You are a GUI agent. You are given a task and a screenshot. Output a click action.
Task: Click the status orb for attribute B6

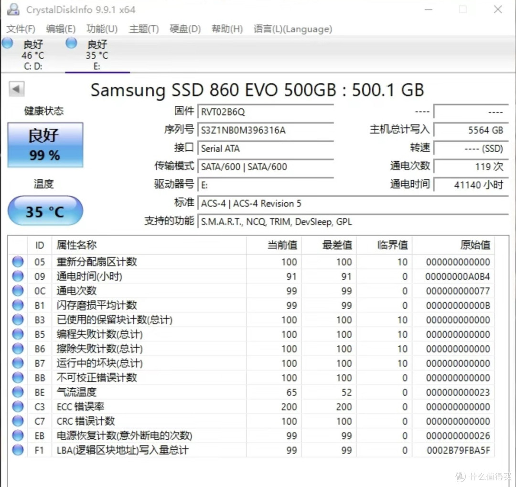point(18,349)
